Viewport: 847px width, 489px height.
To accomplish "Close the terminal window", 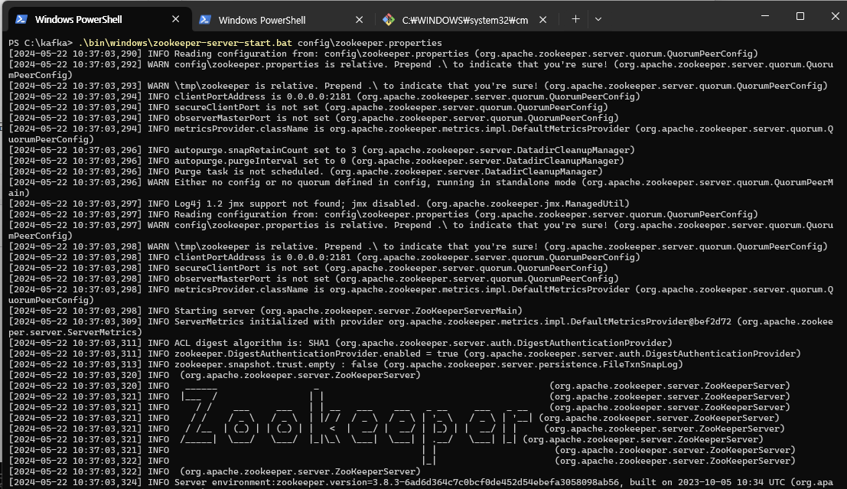I will click(x=835, y=16).
